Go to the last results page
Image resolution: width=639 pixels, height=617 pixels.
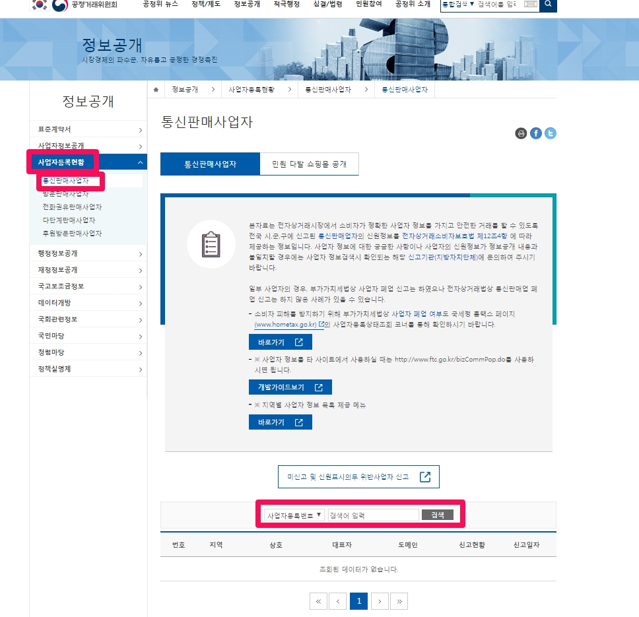399,601
